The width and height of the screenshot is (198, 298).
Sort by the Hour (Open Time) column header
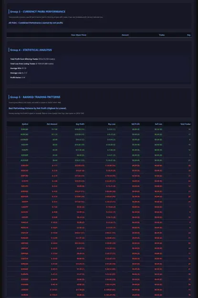79,35
